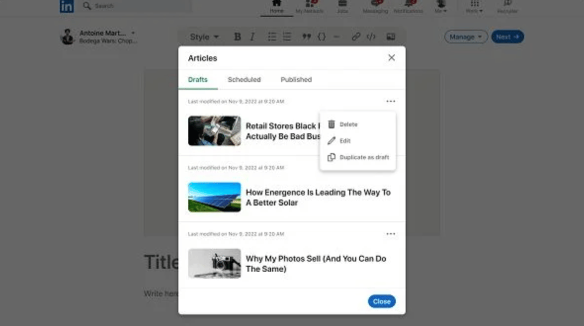Open options menu for Retail Stores draft
This screenshot has width=584, height=326.
pos(391,101)
